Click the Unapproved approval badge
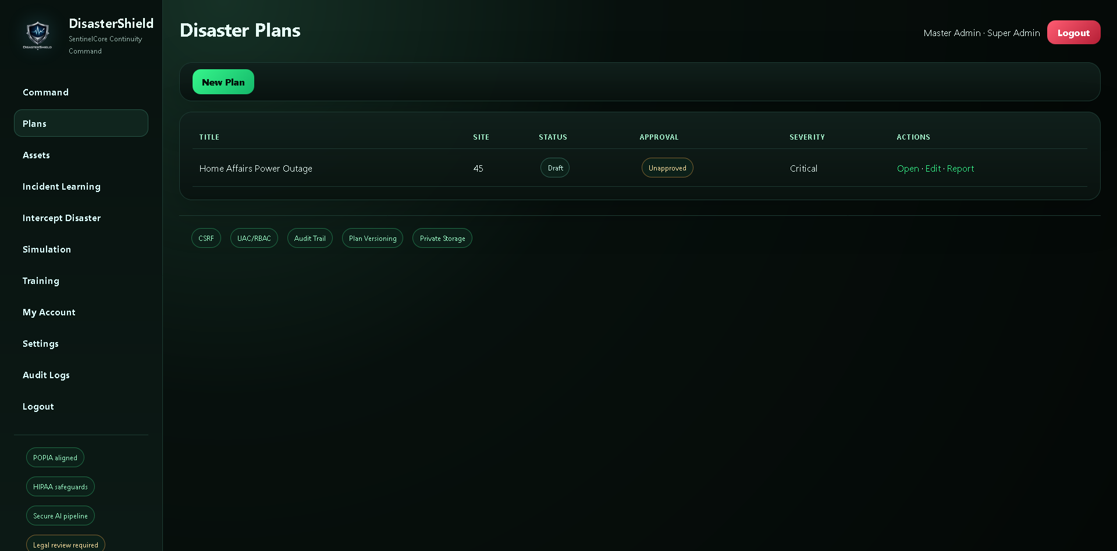The image size is (1117, 551). tap(667, 168)
